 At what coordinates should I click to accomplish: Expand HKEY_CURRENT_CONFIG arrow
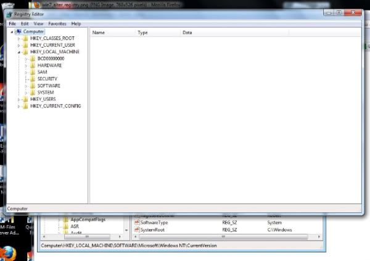(x=19, y=106)
